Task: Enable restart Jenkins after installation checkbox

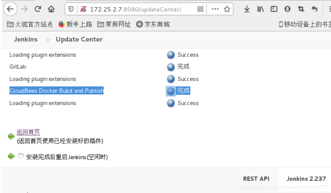Action: pos(21,156)
